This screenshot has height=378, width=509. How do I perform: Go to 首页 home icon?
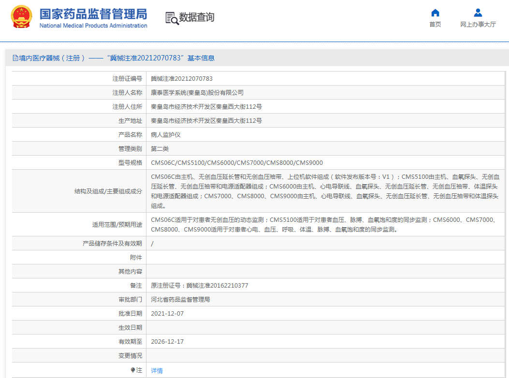[435, 13]
